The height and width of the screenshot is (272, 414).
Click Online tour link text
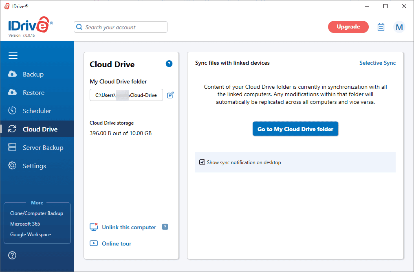117,243
